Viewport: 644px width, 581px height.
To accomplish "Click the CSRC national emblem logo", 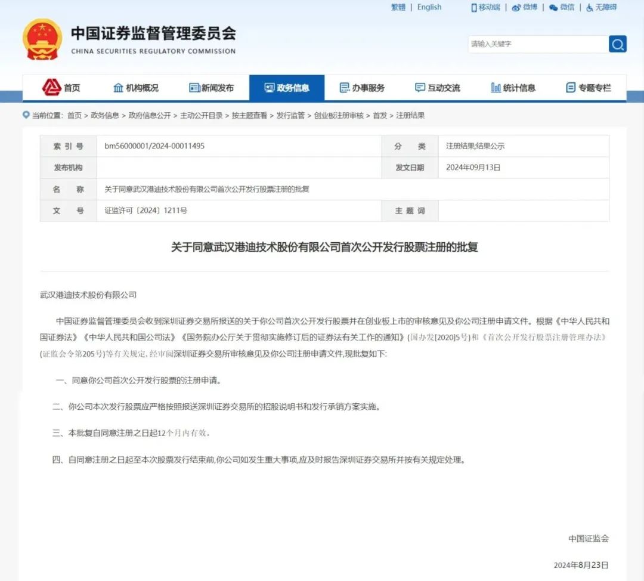I will [42, 39].
